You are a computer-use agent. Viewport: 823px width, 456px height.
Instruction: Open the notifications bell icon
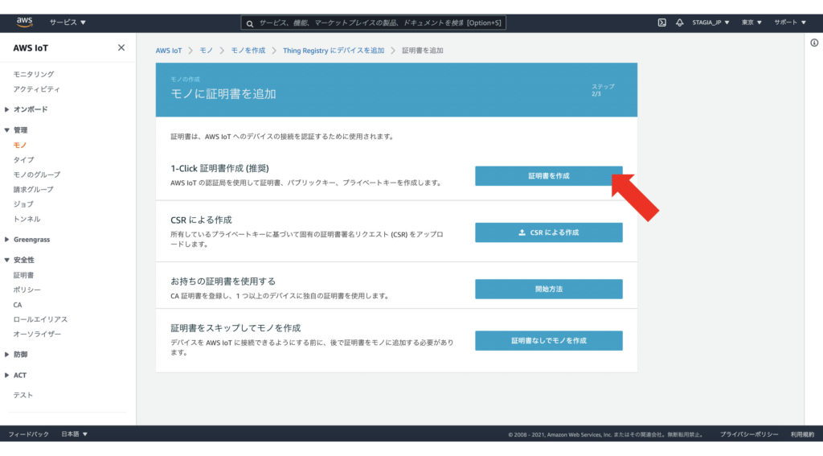tap(679, 23)
